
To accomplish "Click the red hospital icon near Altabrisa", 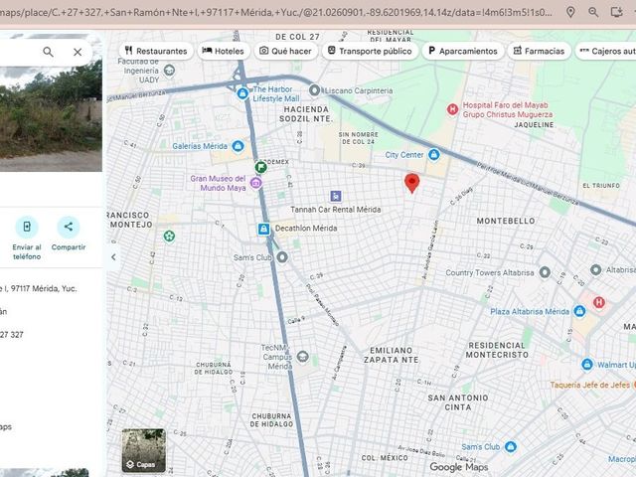I will (x=599, y=302).
